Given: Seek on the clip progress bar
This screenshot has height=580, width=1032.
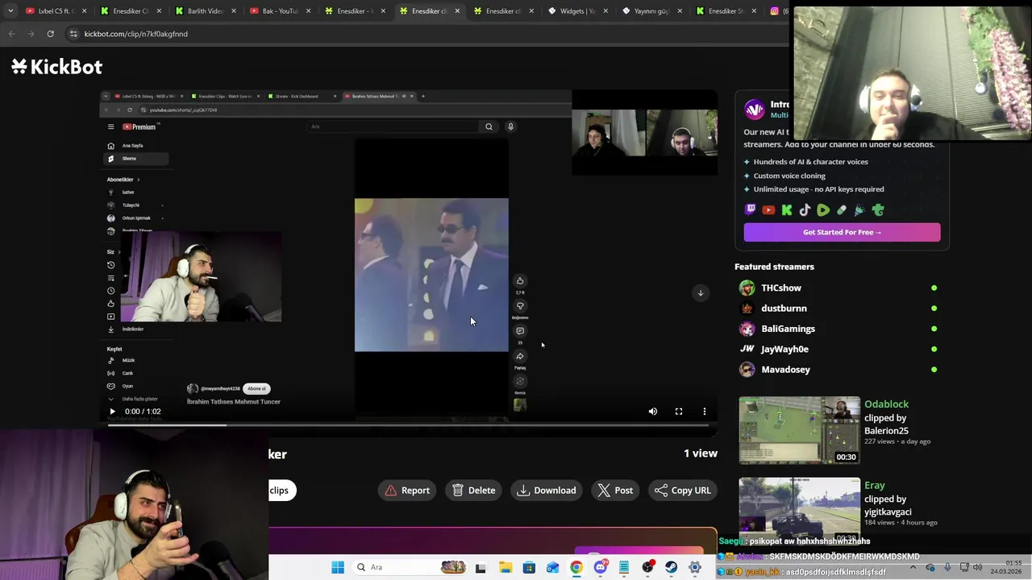Looking at the screenshot, I should tap(409, 425).
